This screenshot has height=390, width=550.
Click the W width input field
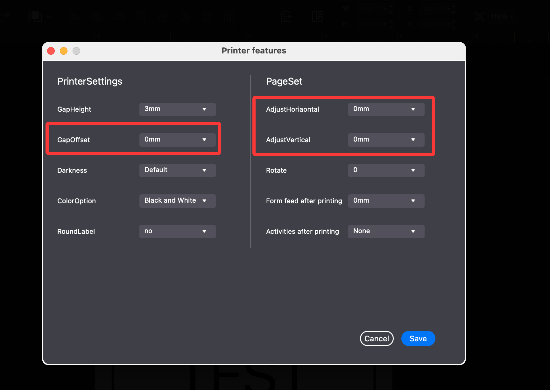coord(367,9)
